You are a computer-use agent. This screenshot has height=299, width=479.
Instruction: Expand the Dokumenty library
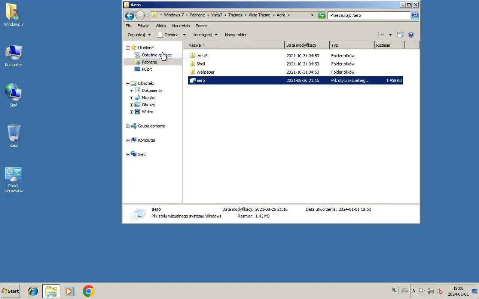[131, 90]
